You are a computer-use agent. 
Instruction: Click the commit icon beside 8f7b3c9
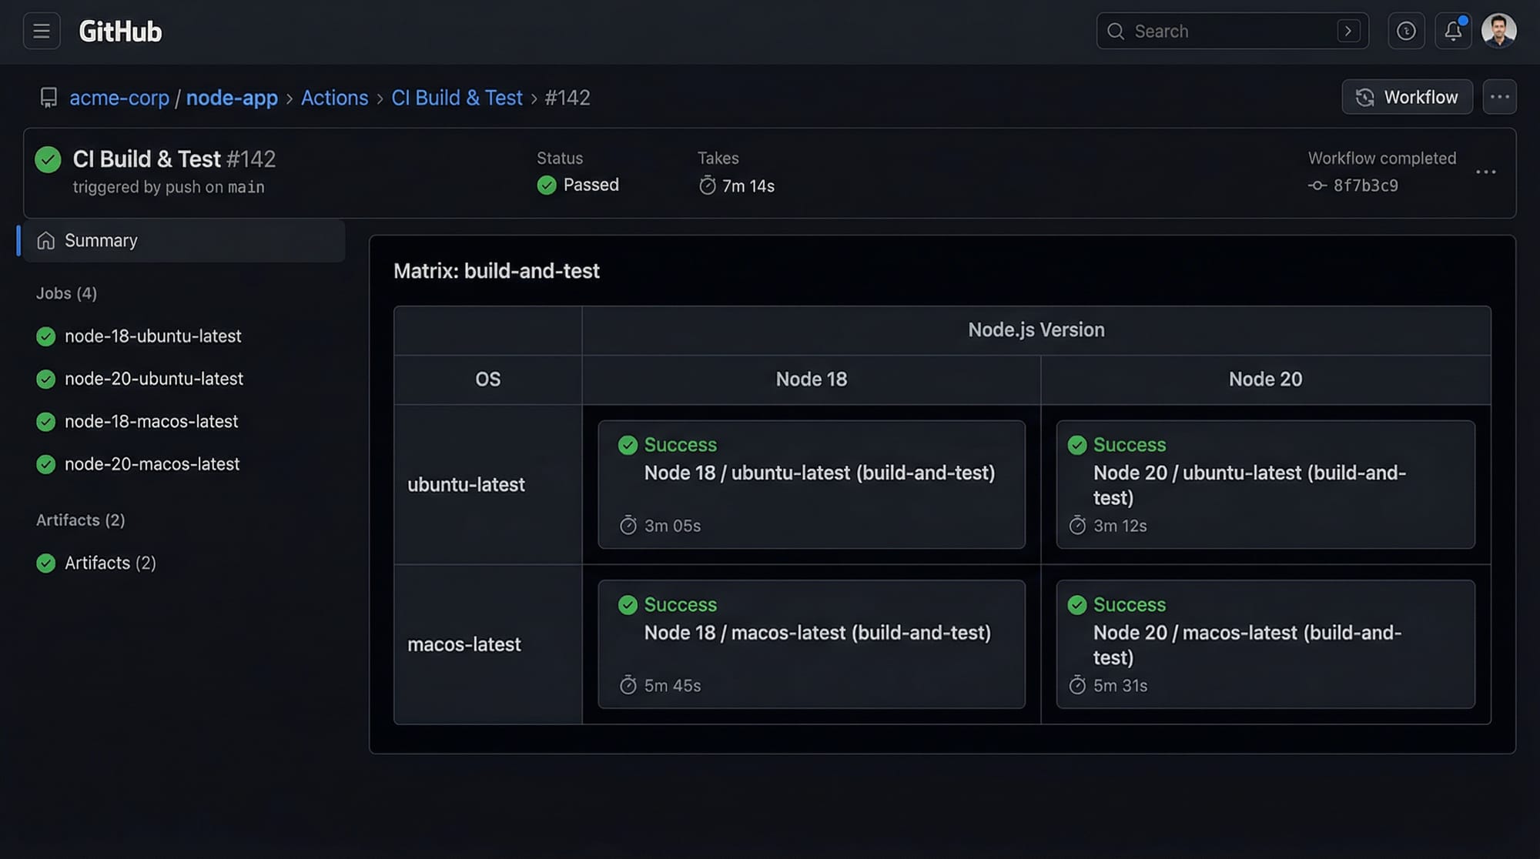click(1317, 186)
